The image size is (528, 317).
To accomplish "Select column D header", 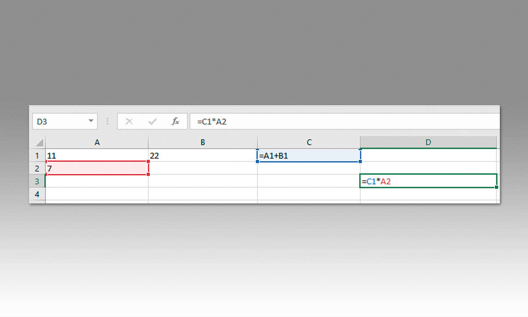I will [x=429, y=142].
